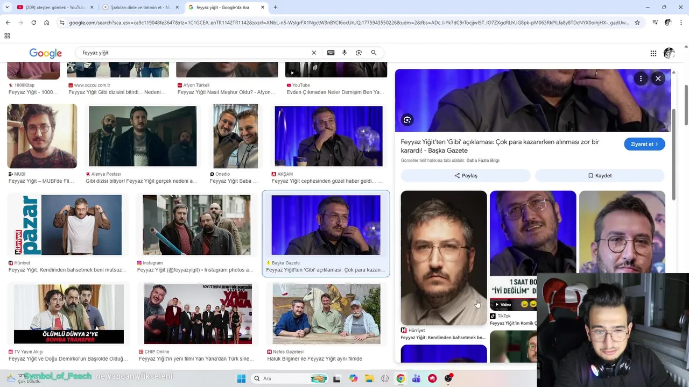Open the Chrome profile avatar menu
The height and width of the screenshot is (387, 689).
668,23
